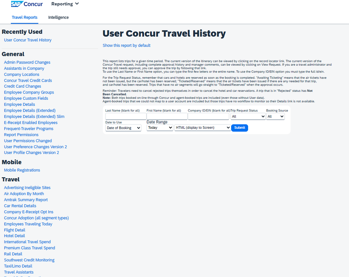This screenshot has width=349, height=277.
Task: Open the International Travel Spend report
Action: click(x=27, y=242)
